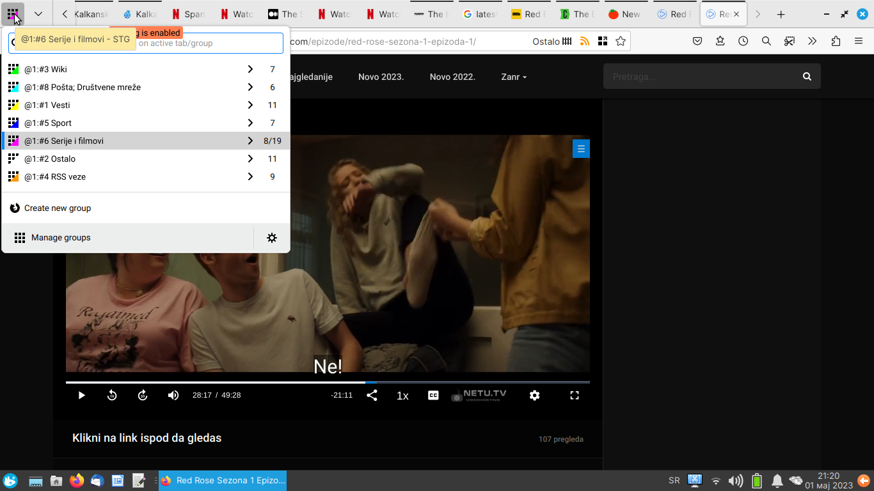Open the Novo 2022. menu item

452,77
